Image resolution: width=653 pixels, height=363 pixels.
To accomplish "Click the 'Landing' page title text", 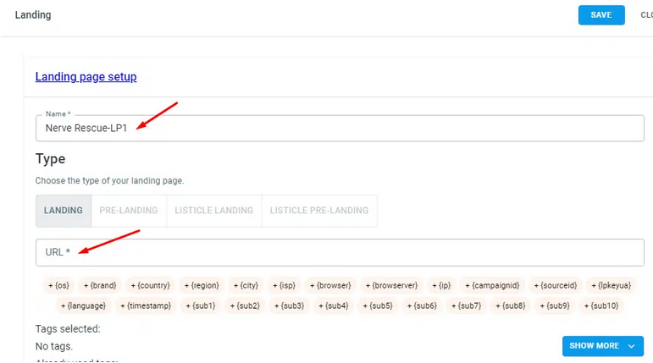I will tap(33, 15).
